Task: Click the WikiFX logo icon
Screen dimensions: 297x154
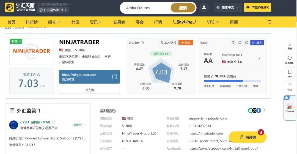Action: pyautogui.click(x=9, y=7)
